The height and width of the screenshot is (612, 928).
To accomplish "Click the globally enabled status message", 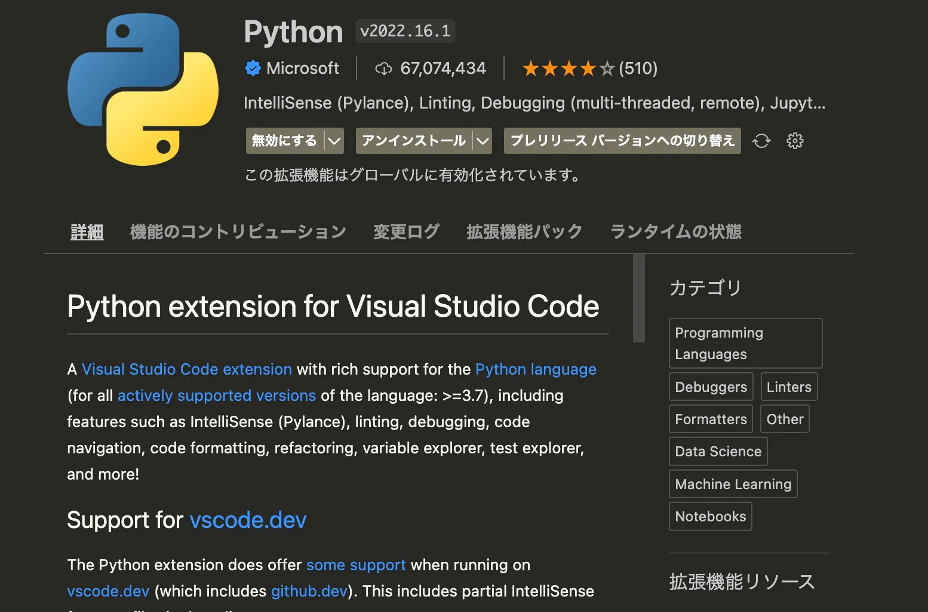I will (x=413, y=175).
